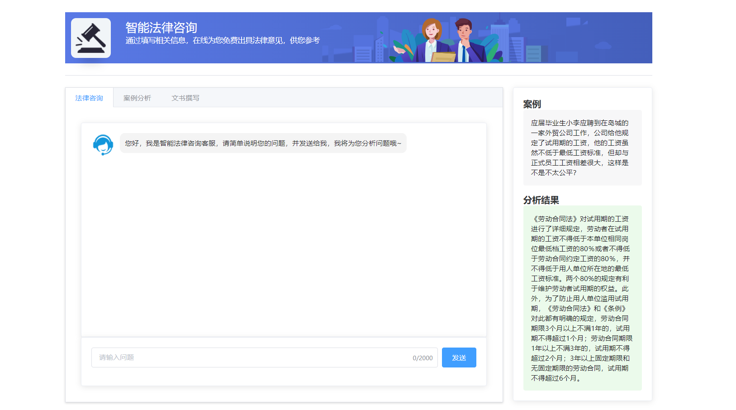Screen dimensions: 736x410
Task: Click the 0/2000 character counter
Action: (x=423, y=358)
